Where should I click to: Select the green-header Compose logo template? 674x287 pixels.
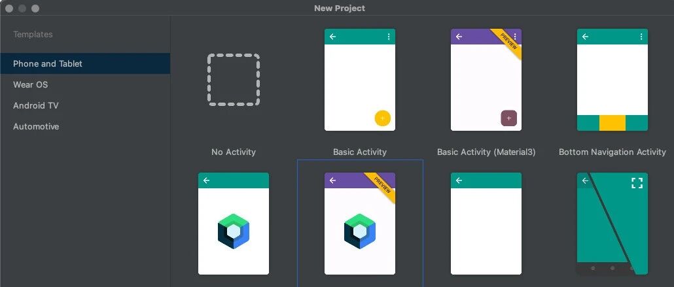click(234, 224)
